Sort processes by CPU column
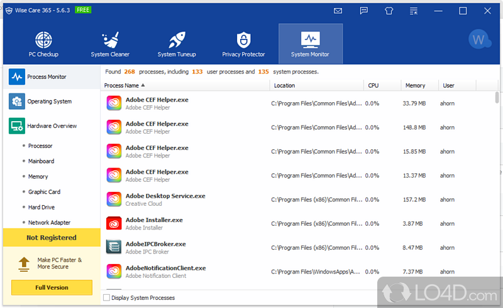Viewport: 503px width, 308px height. coord(373,85)
